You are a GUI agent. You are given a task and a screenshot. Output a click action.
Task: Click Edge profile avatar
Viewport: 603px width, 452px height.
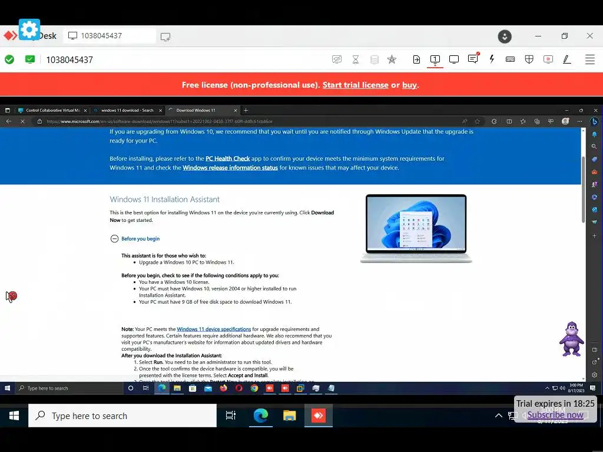[x=565, y=121]
